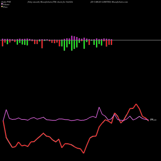Click the 'Volume' legend label
The height and width of the screenshot is (161, 161).
pyautogui.click(x=6, y=5)
